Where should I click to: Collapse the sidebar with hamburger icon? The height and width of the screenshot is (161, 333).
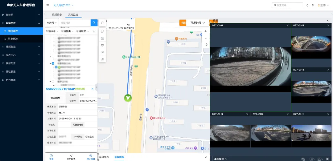tap(47, 5)
